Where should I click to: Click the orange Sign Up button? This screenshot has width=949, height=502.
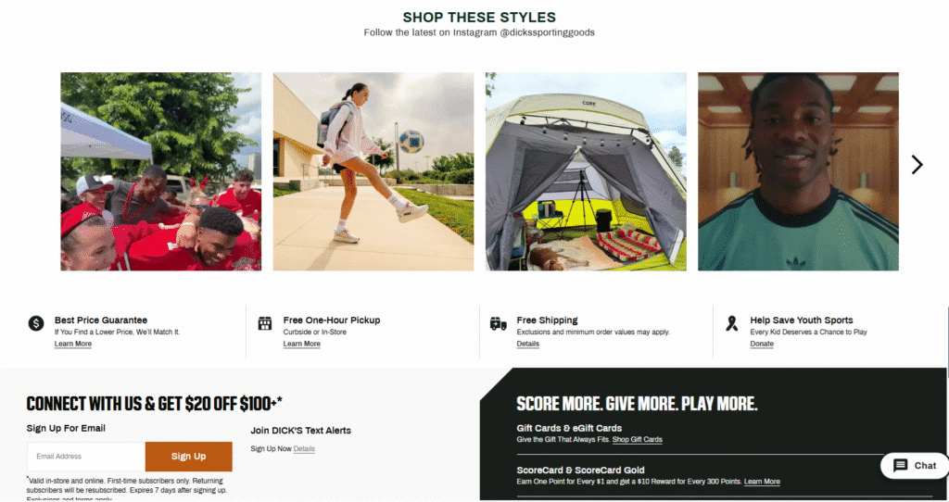coord(189,456)
